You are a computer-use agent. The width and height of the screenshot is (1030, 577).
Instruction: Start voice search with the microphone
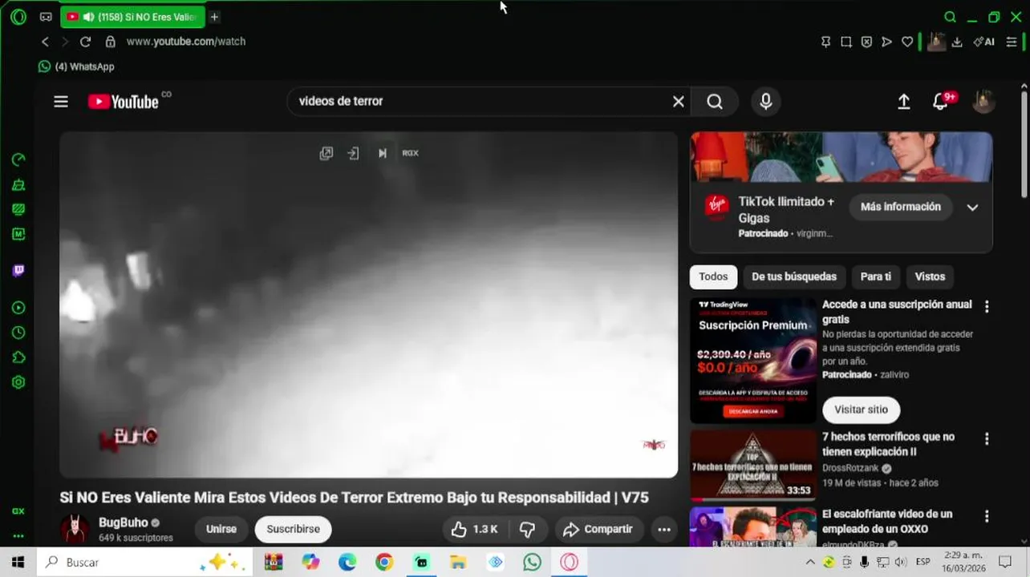765,101
